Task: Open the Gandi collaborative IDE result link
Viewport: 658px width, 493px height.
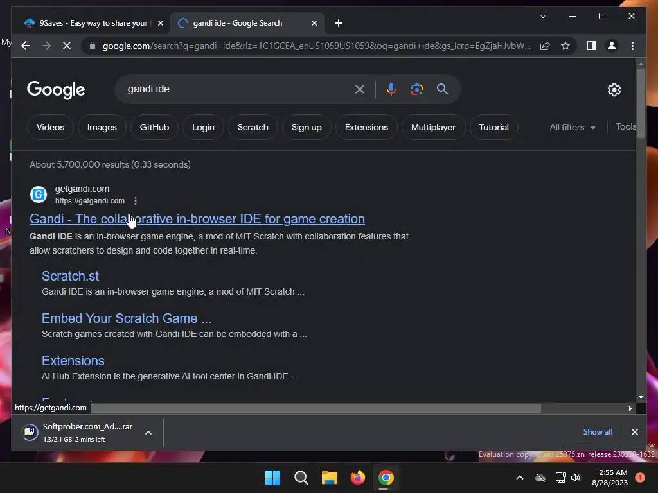Action: point(197,219)
